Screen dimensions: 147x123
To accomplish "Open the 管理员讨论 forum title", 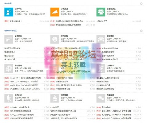I will [111, 9].
